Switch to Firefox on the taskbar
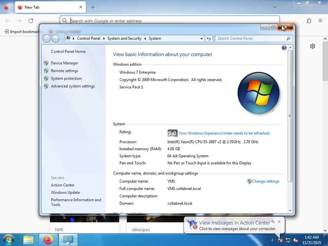Viewport: 328px width, 246px height. tap(48, 240)
